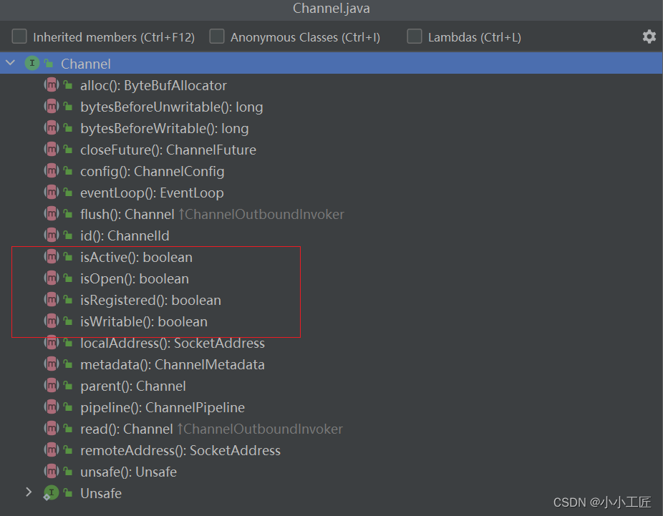
Task: Select config(): ChannelConfig method
Action: 152,171
